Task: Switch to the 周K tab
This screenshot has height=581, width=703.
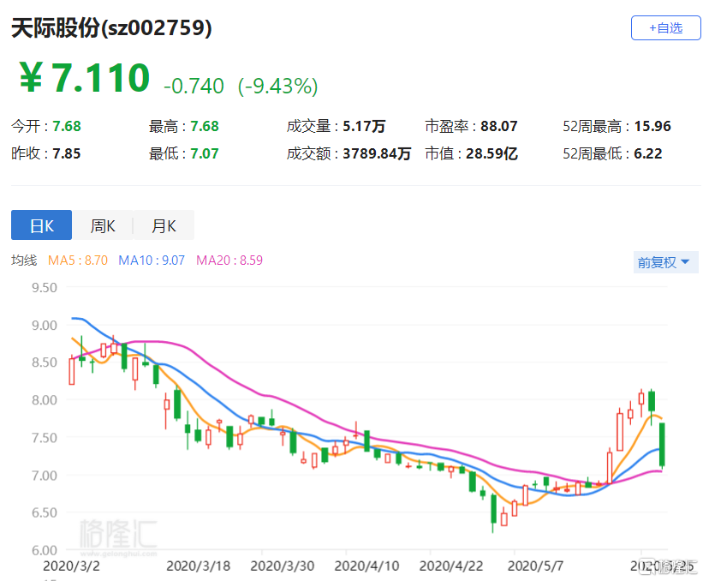Action: (103, 225)
